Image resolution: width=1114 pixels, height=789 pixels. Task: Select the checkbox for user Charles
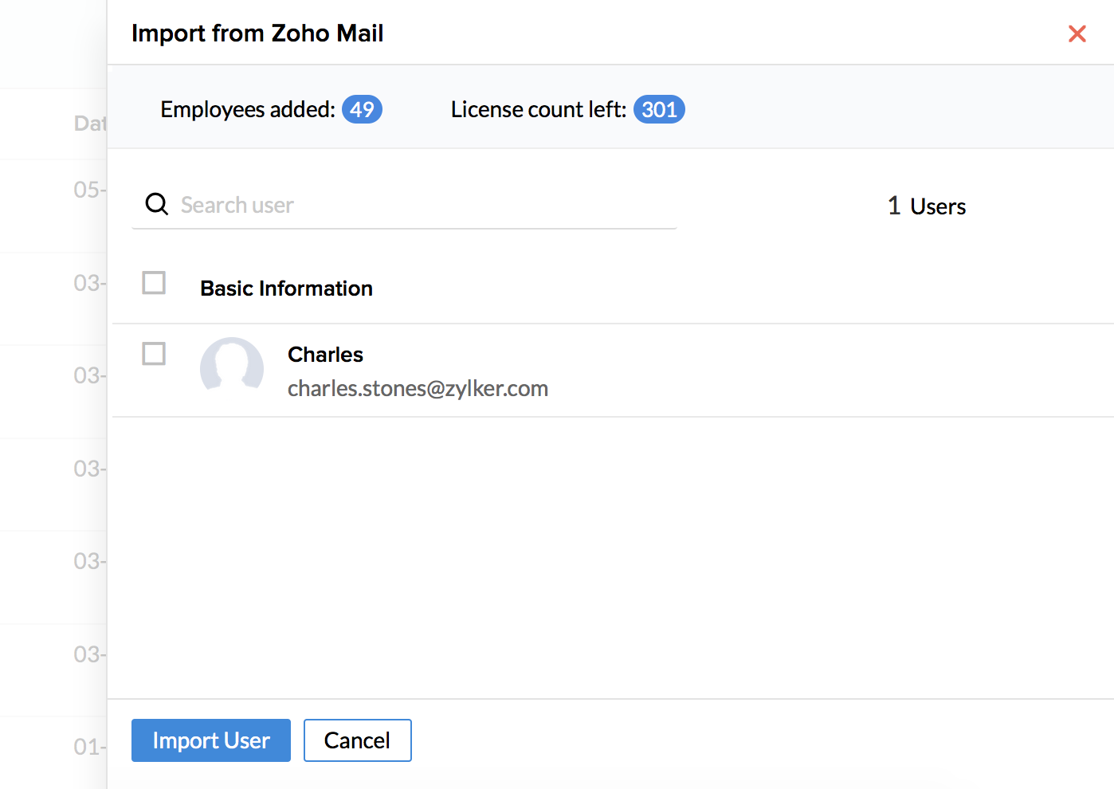[154, 354]
